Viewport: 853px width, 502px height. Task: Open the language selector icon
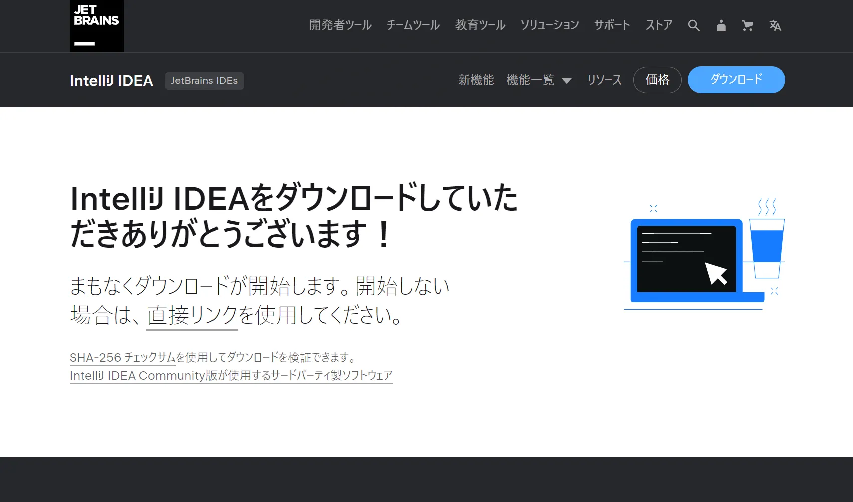pos(775,25)
